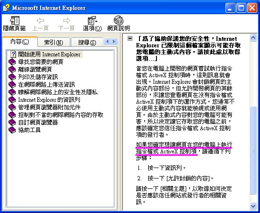Click the scrollbar up arrow in help pane
This screenshot has width=260, height=213.
[x=253, y=38]
